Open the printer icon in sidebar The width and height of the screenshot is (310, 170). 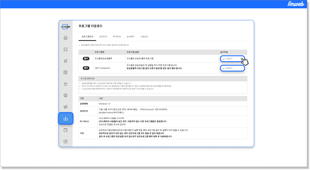click(x=65, y=38)
